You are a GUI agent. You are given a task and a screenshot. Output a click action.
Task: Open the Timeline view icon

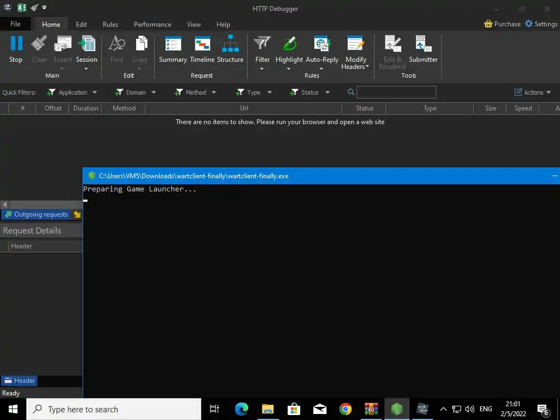pos(202,44)
